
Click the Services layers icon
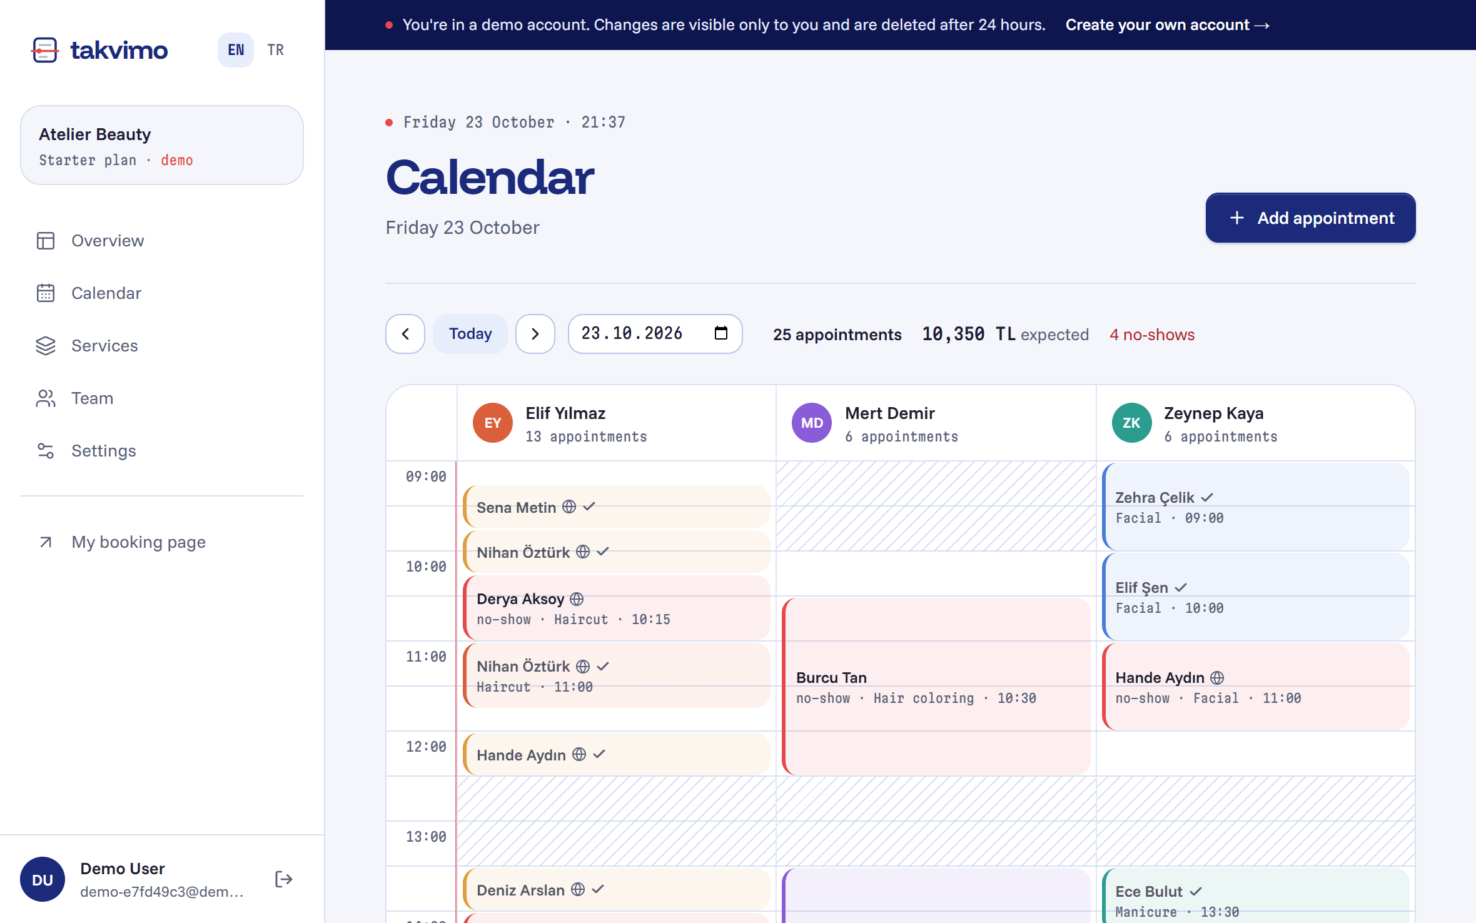tap(46, 346)
